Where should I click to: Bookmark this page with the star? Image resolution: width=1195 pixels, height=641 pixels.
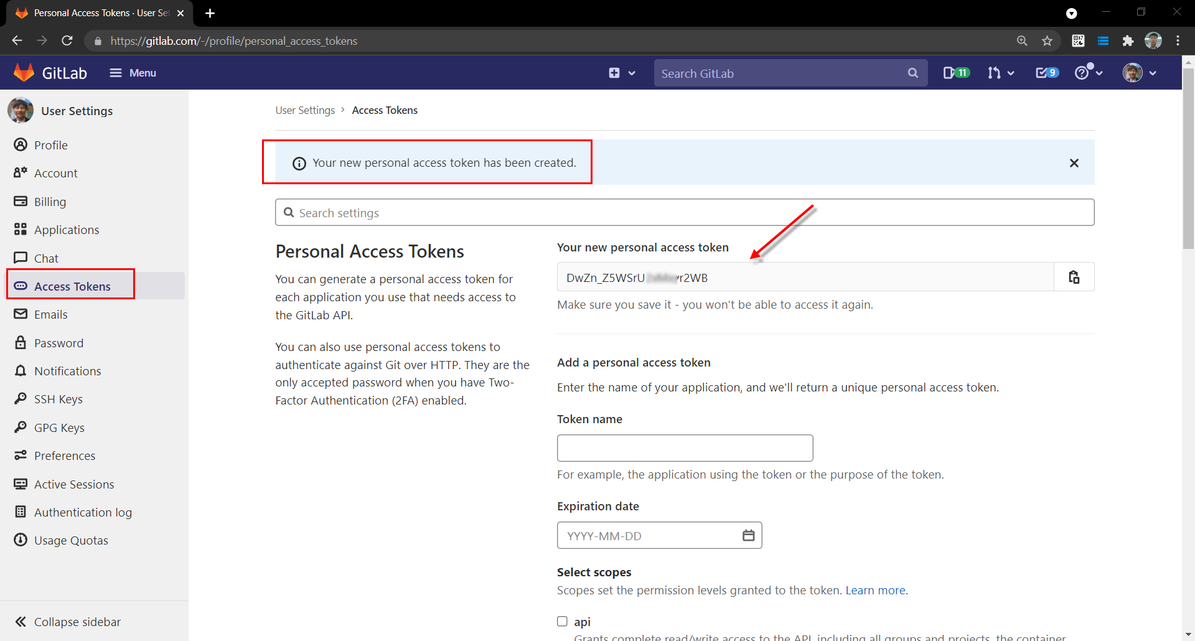(x=1047, y=41)
